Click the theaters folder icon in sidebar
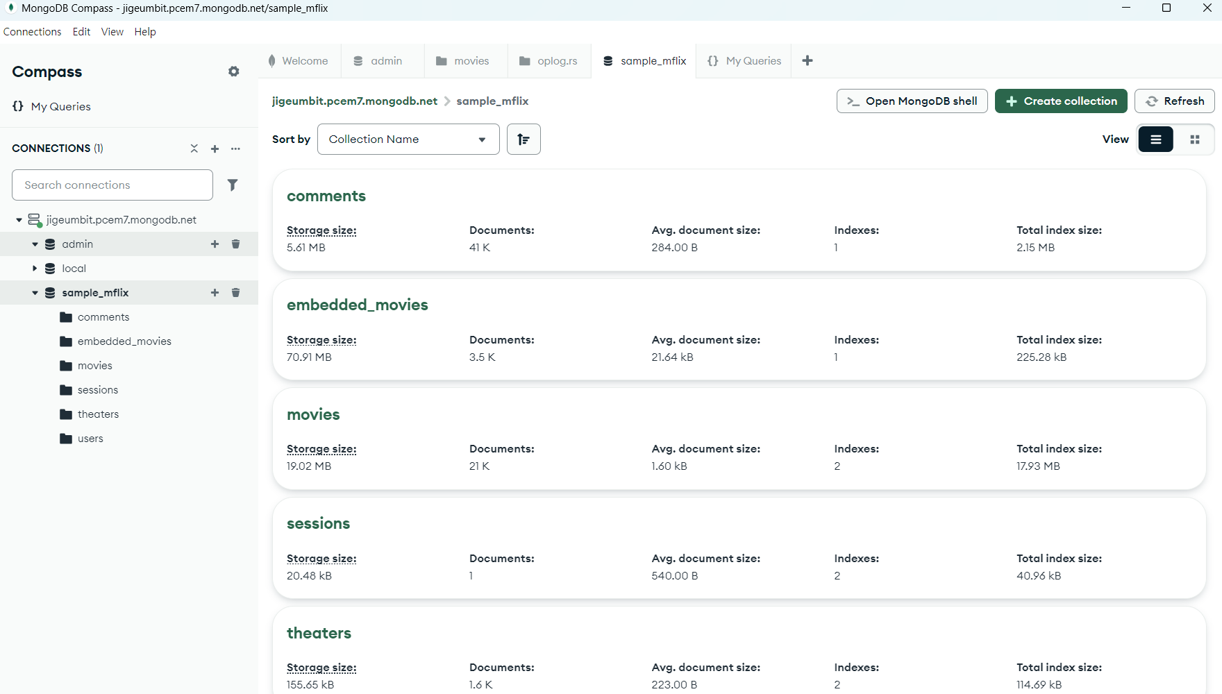Screen dimensions: 1222x694 [x=66, y=414]
